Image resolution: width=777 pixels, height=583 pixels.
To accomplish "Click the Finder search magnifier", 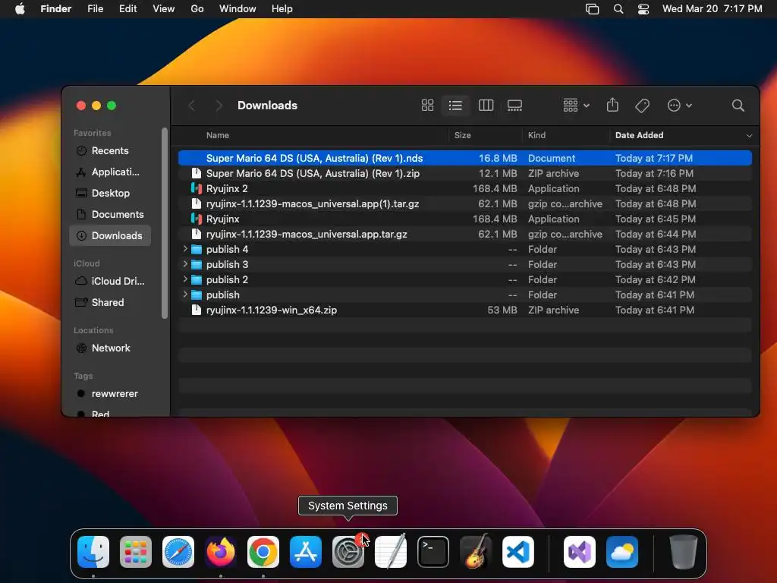I will click(738, 105).
